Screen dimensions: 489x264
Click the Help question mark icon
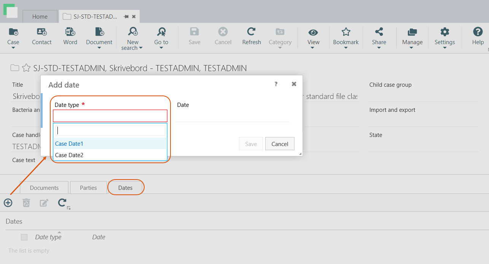tap(478, 32)
